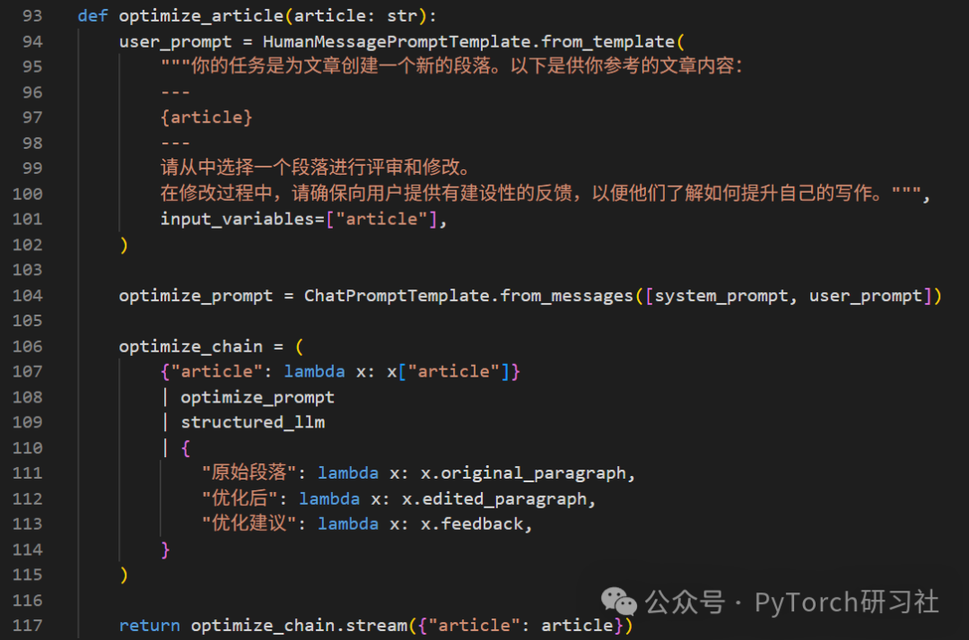Click the WeChat logo in watermark

click(618, 601)
